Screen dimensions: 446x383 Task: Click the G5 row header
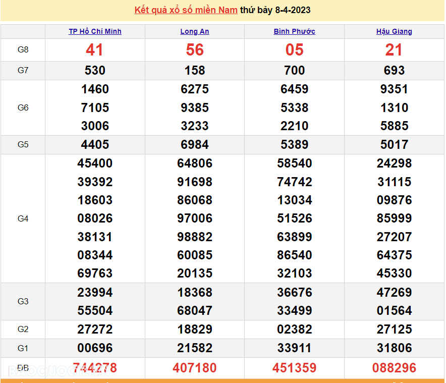pyautogui.click(x=23, y=144)
